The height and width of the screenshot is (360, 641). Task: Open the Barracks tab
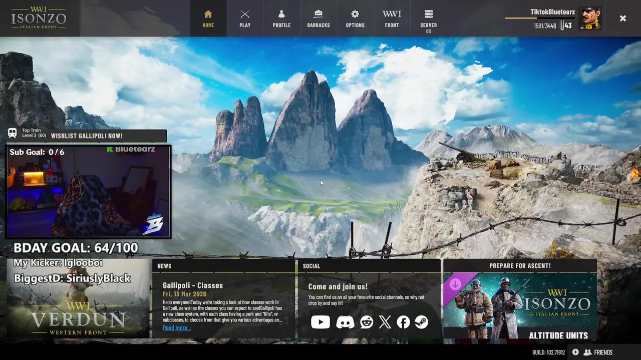coord(318,18)
